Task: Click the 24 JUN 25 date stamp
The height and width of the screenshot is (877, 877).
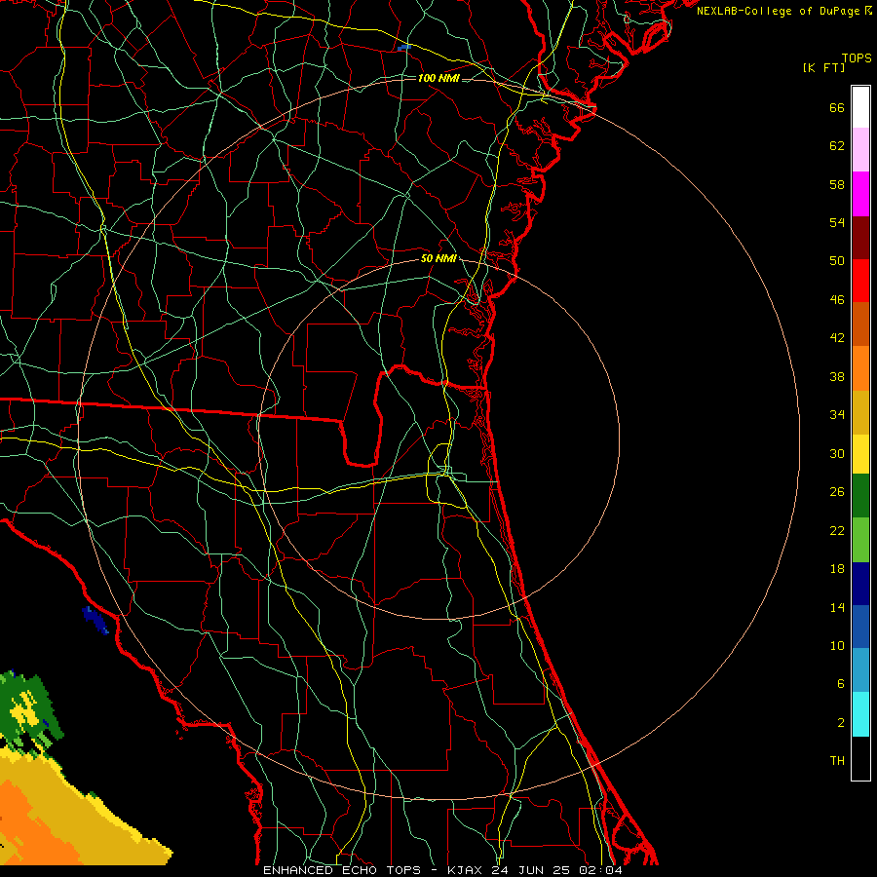Action: click(x=532, y=870)
